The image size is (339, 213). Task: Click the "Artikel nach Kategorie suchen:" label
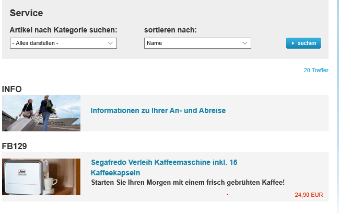pos(63,30)
